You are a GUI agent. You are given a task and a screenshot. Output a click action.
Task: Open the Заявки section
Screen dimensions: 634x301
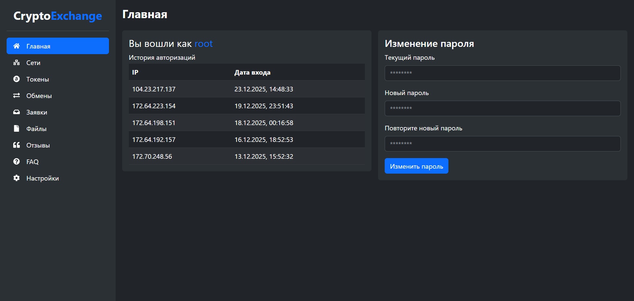click(x=37, y=112)
